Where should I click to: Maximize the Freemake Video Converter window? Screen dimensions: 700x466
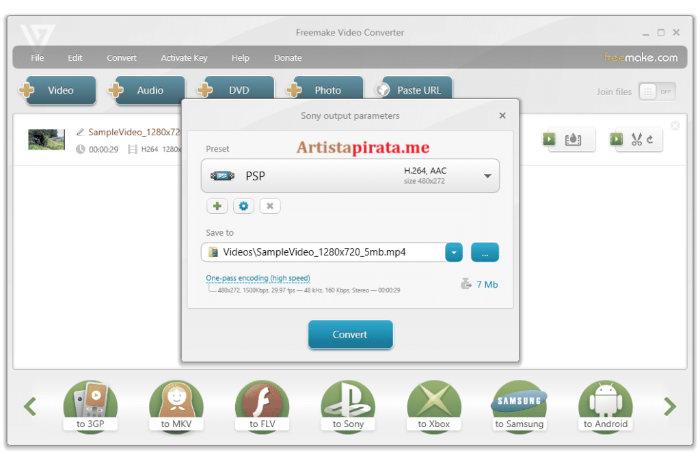(661, 32)
